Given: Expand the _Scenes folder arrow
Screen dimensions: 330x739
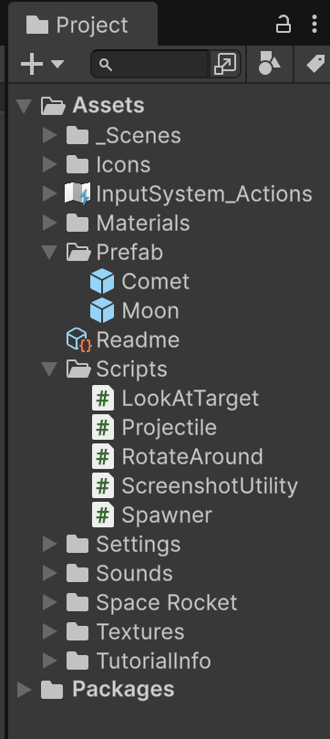Looking at the screenshot, I should [x=49, y=135].
